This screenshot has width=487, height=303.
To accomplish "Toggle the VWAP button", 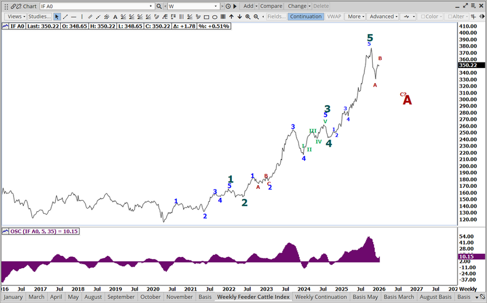I will point(334,17).
